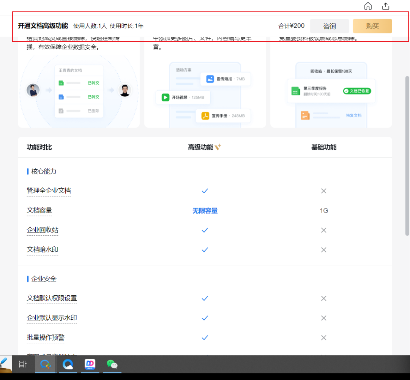This screenshot has height=380, width=410.
Task: Open Task View on the taskbar
Action: [x=23, y=364]
